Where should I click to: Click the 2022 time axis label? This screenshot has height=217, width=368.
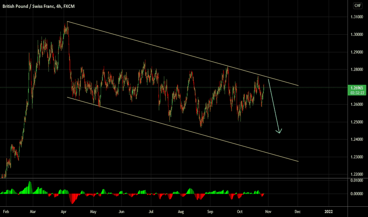pos(329,211)
